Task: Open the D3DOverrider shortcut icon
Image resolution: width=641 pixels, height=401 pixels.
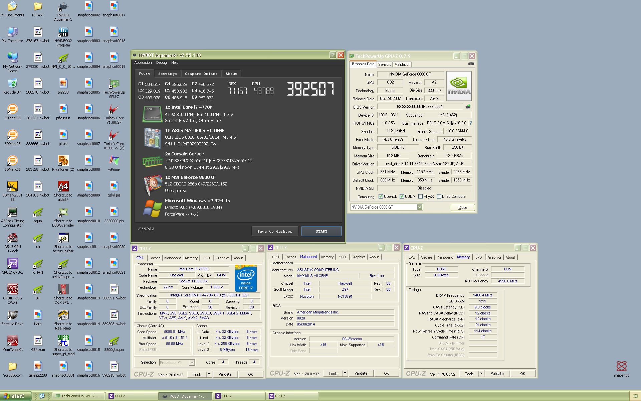Action: [63, 217]
